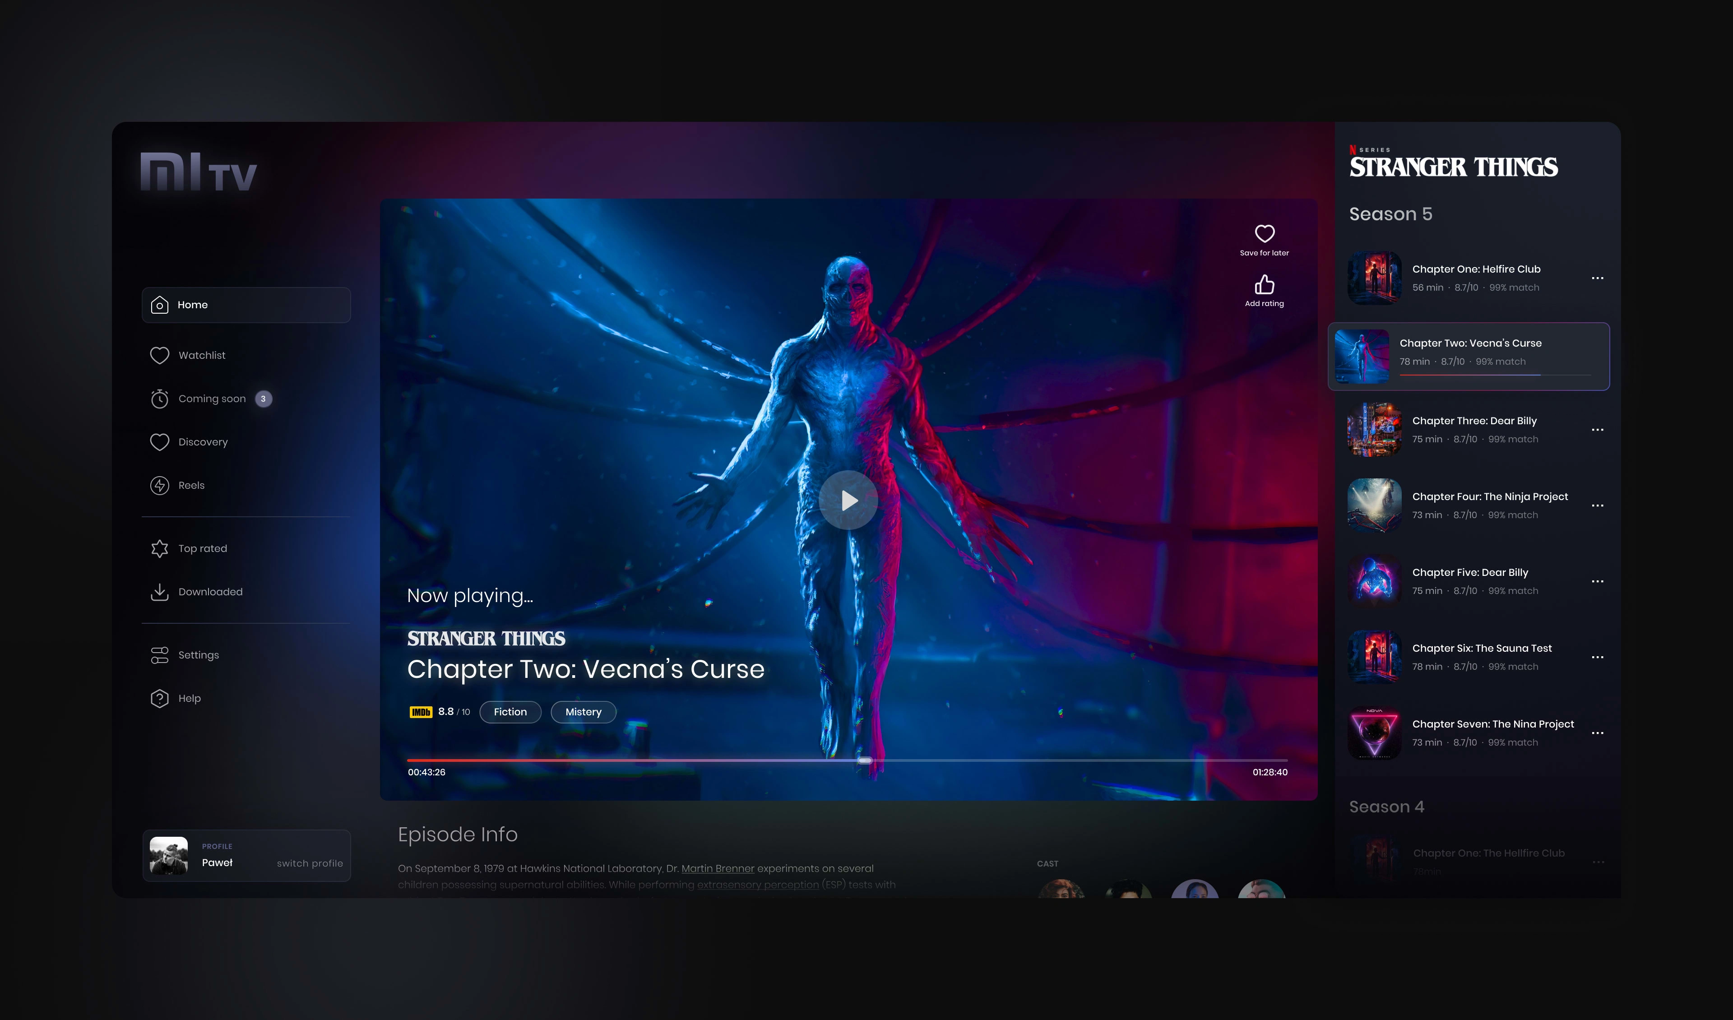Open options for Chapter One: Helfire Club

tap(1598, 278)
